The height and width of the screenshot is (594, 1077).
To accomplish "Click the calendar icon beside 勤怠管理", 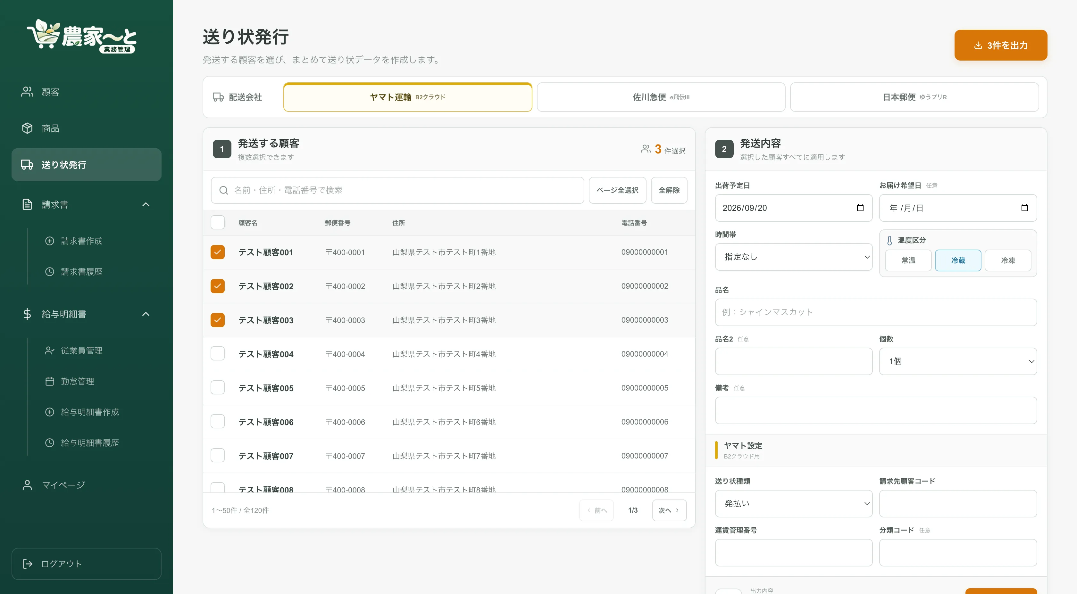I will click(49, 381).
